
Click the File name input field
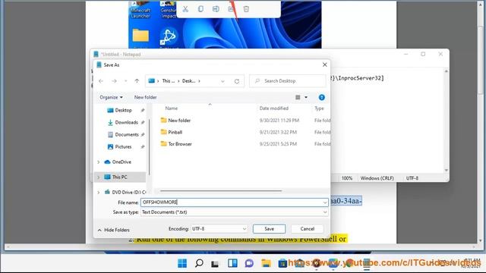click(x=231, y=202)
